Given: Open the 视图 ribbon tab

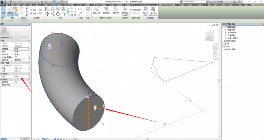Looking at the screenshot, I should pos(27,5).
